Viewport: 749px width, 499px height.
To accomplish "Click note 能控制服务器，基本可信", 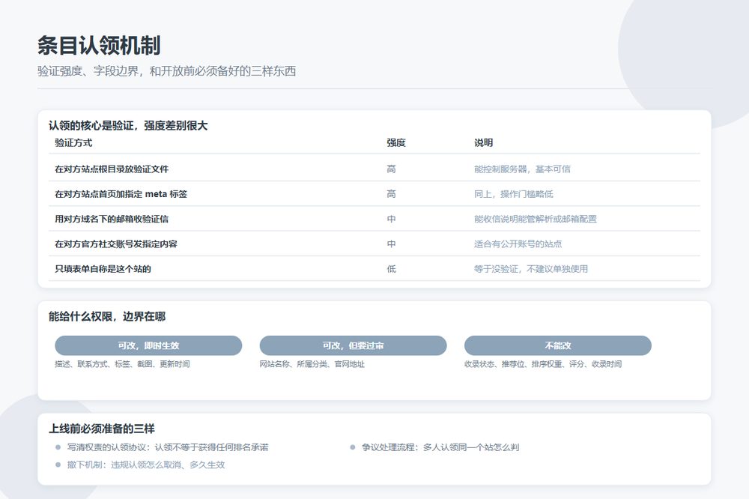I will 522,169.
